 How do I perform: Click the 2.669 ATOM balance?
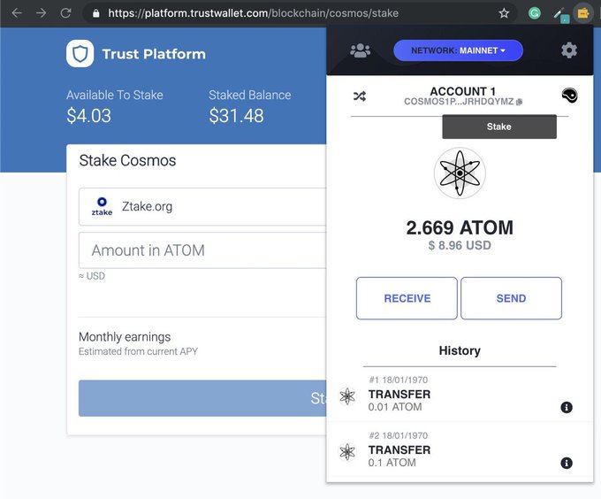pos(460,228)
